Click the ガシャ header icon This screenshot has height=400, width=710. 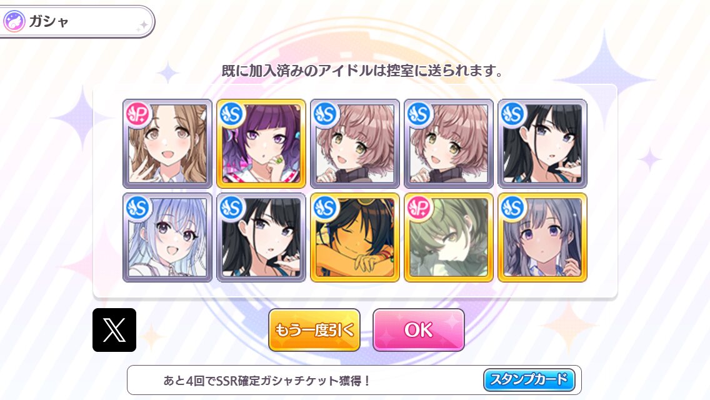(14, 21)
